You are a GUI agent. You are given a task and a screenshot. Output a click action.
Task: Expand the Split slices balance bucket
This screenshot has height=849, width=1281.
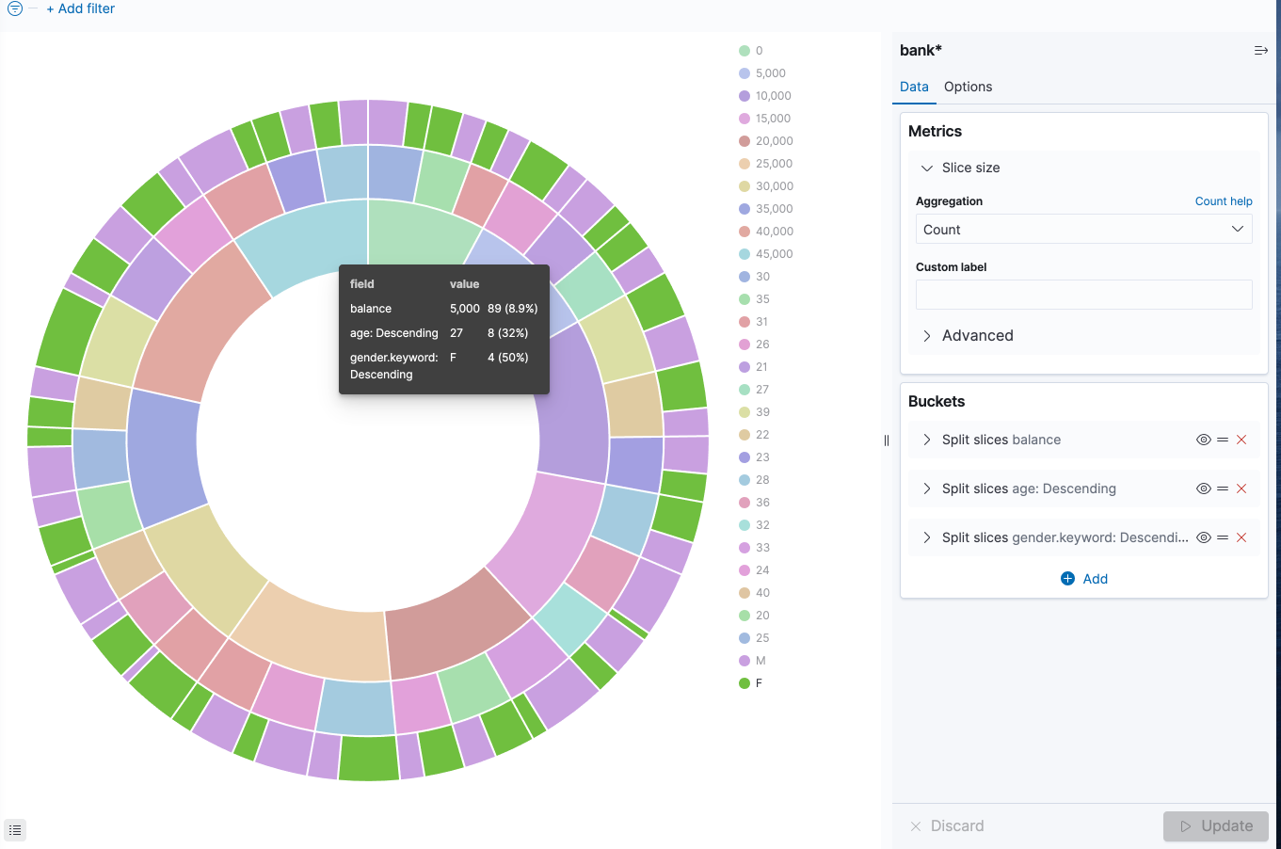click(927, 440)
